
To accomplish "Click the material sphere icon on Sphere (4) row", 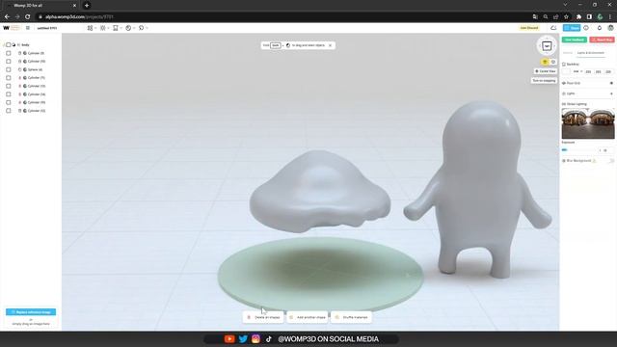I will click(x=25, y=69).
